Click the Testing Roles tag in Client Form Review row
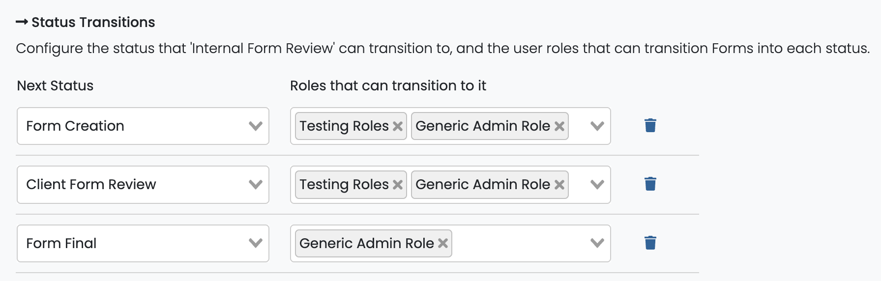The width and height of the screenshot is (881, 281). pyautogui.click(x=344, y=185)
